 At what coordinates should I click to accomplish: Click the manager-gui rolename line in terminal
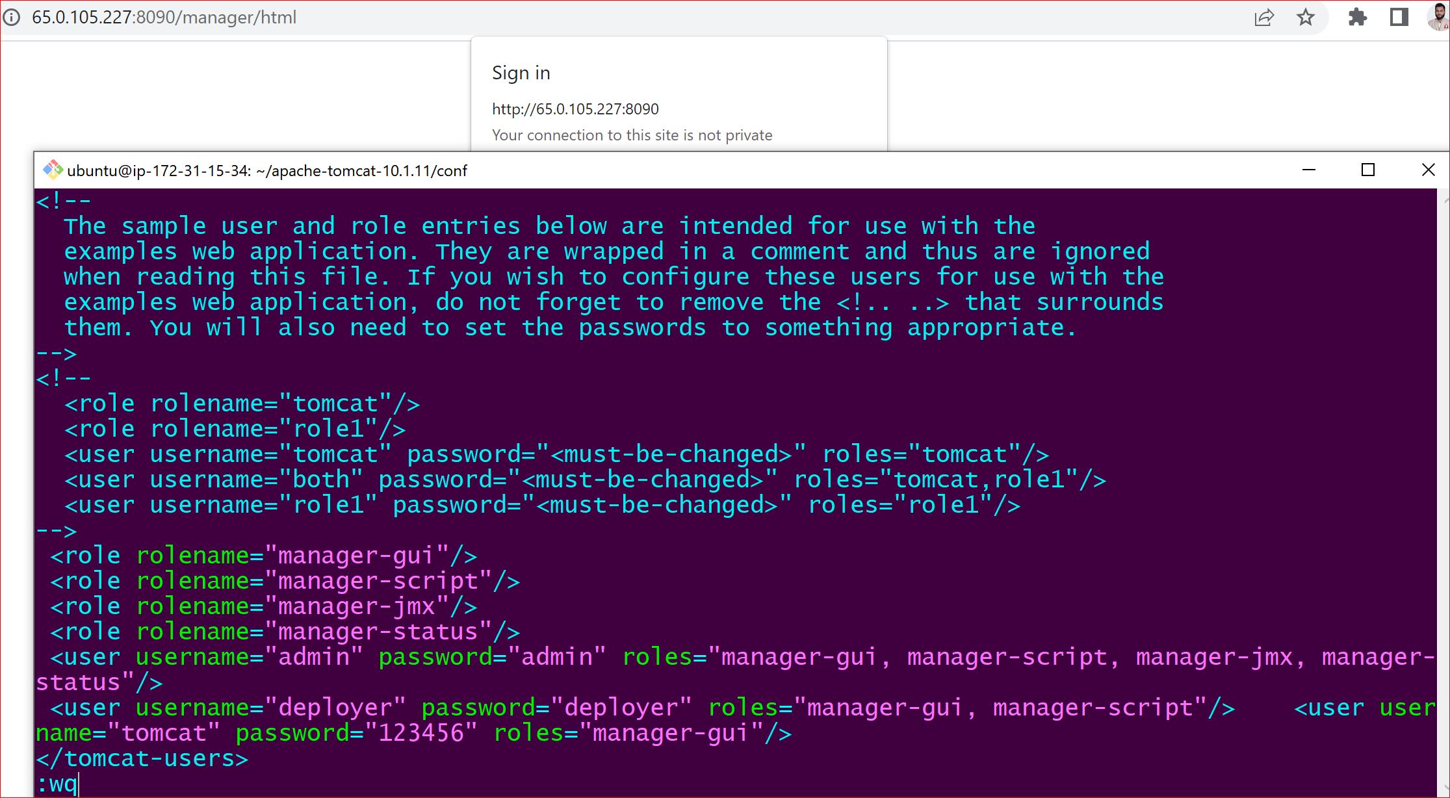[263, 556]
